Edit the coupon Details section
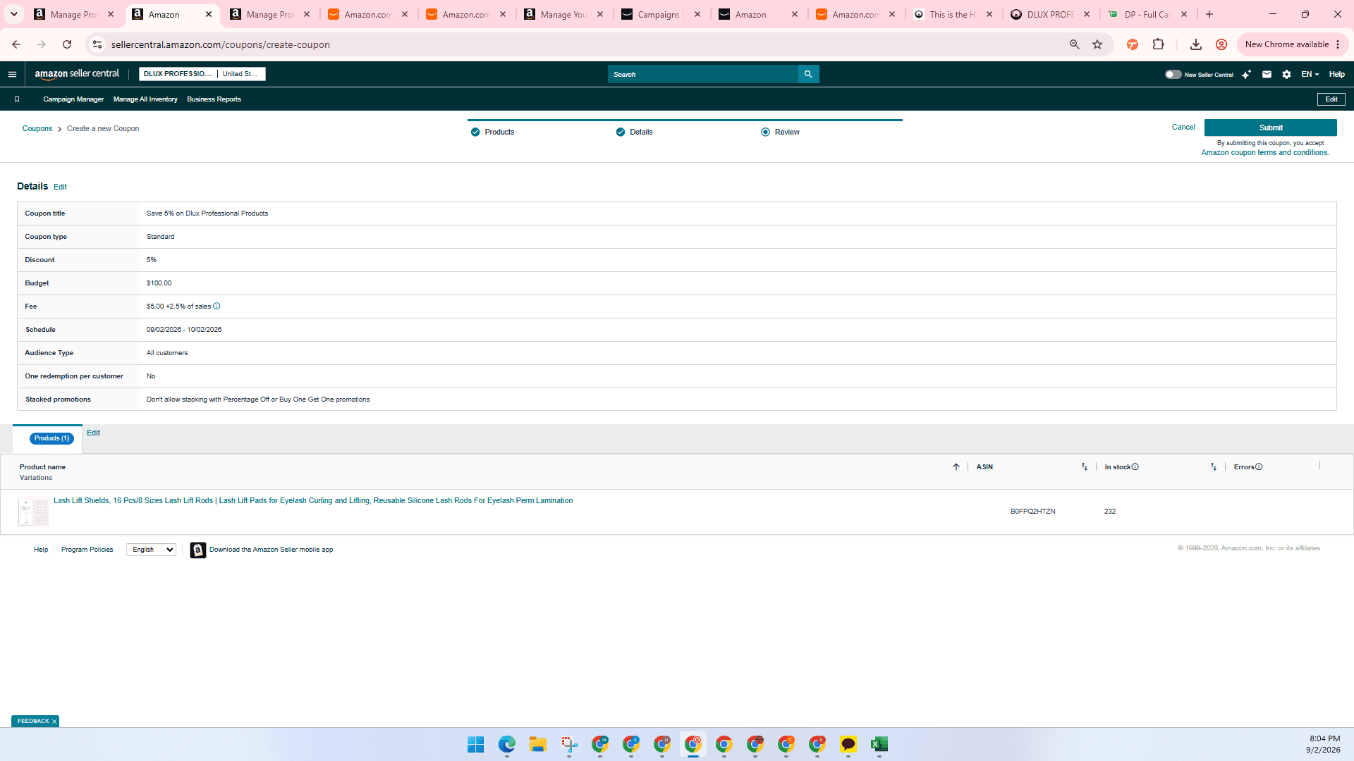Viewport: 1354px width, 761px height. pos(60,187)
